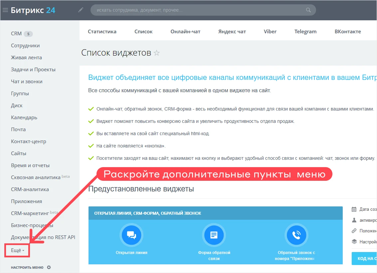This screenshot has height=273, width=377.
Task: Click the Форма обратной связи label
Action: [214, 255]
